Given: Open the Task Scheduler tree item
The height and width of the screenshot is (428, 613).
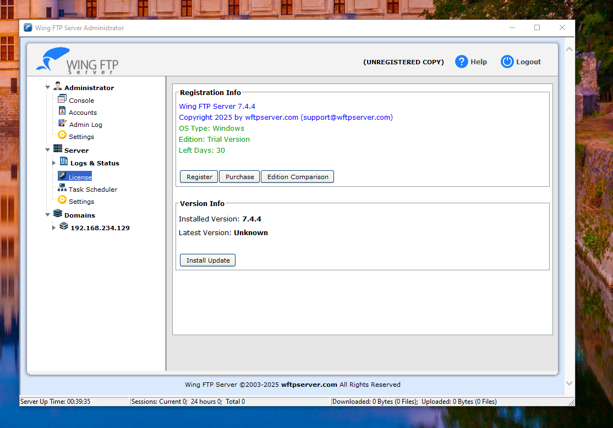Looking at the screenshot, I should pyautogui.click(x=93, y=190).
